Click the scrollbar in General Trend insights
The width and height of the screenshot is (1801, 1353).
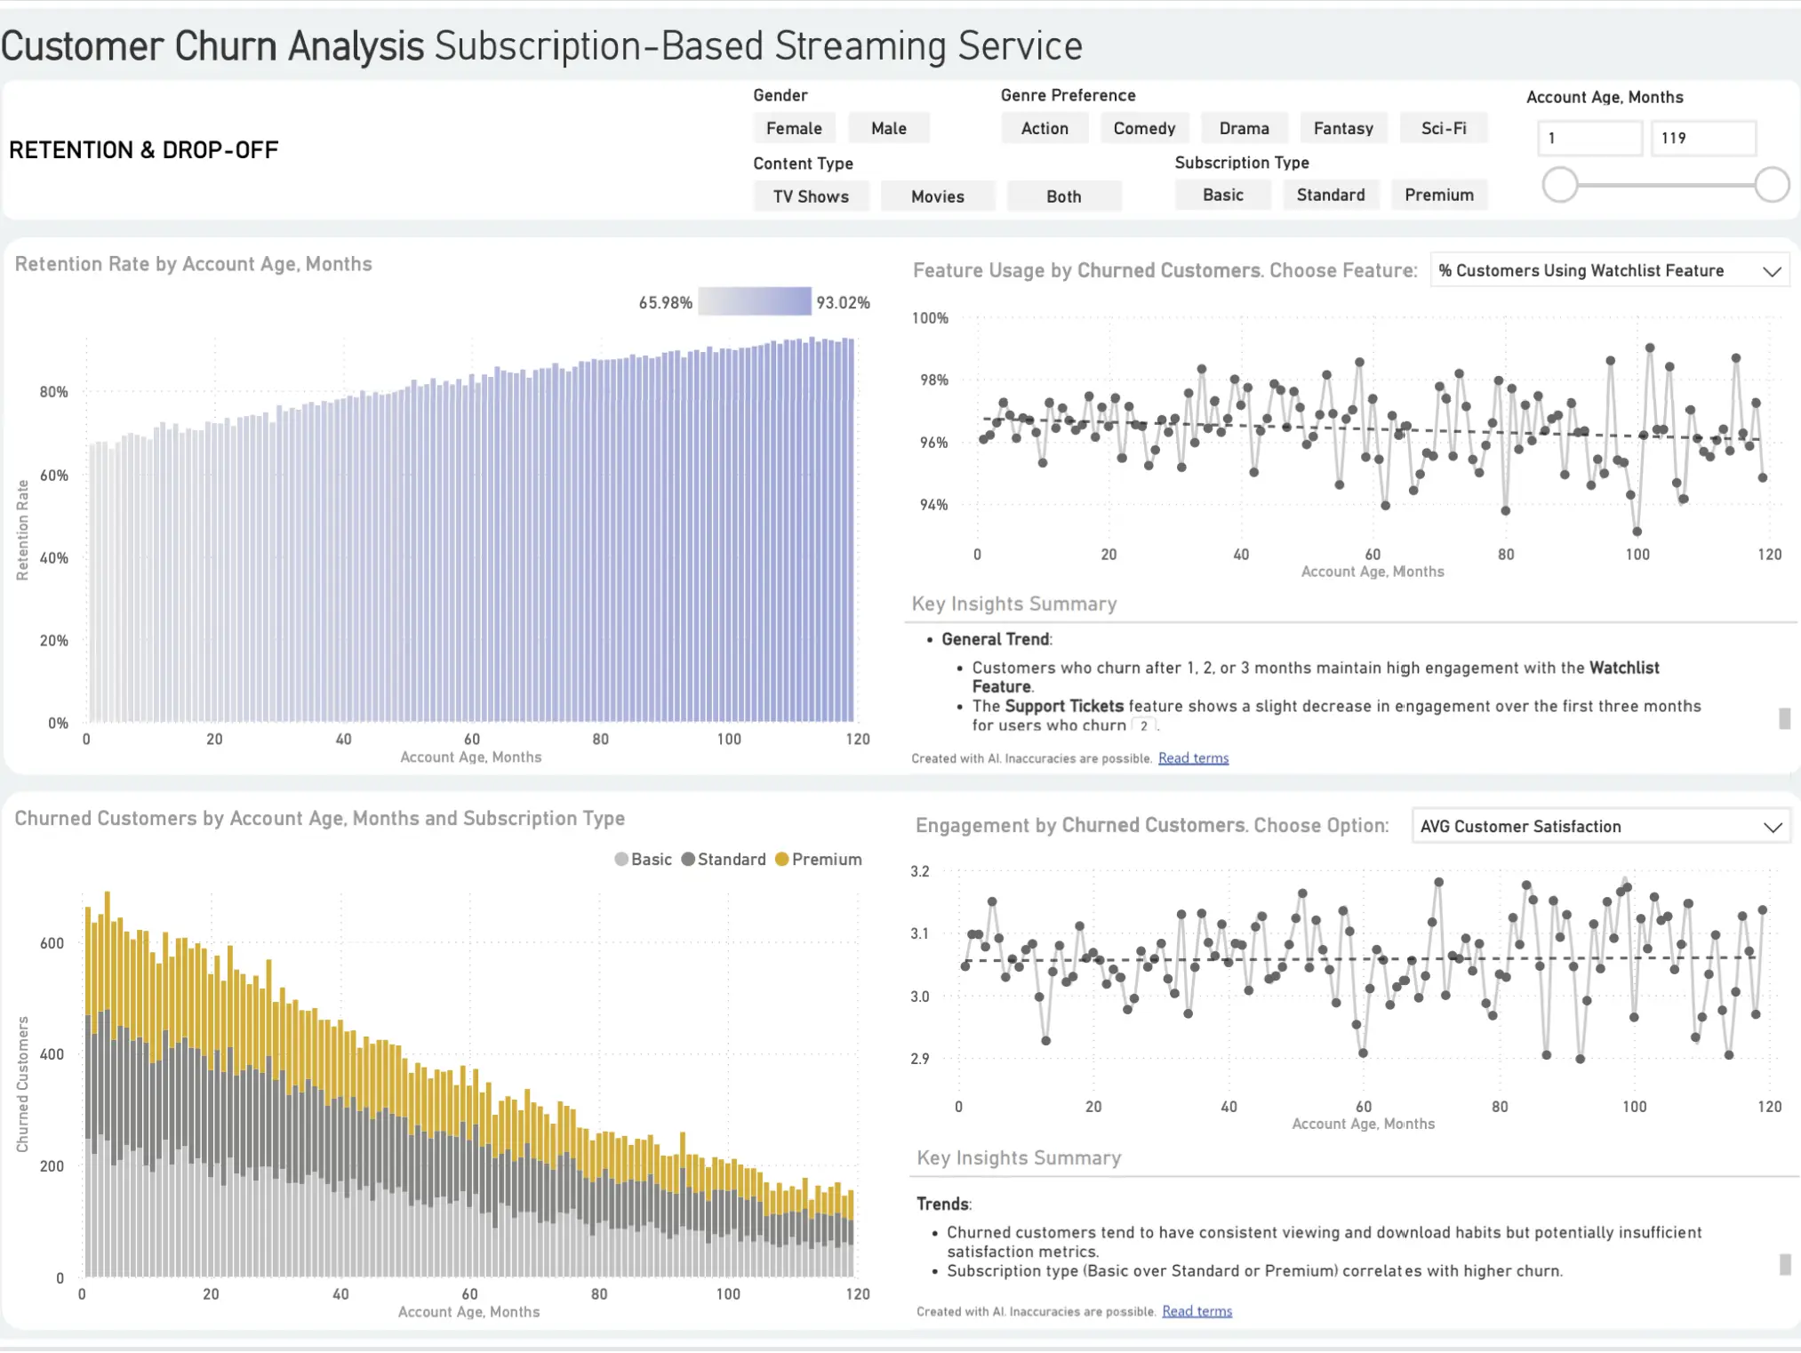tap(1784, 718)
